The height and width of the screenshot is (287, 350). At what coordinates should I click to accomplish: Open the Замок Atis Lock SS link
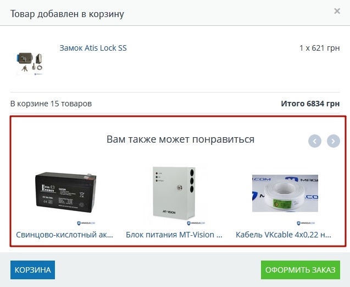(x=93, y=48)
